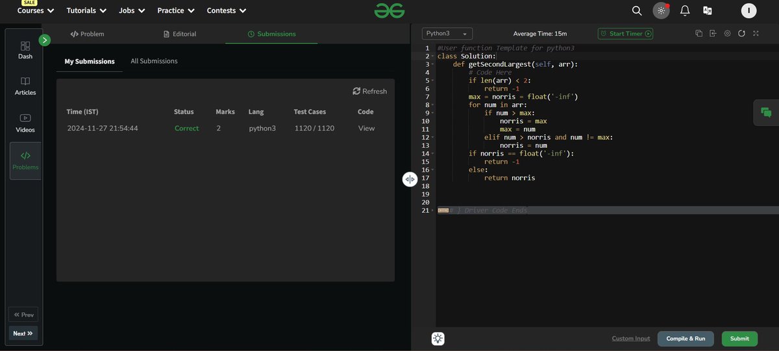This screenshot has height=351, width=779.
Task: Go to Prev problem
Action: click(x=23, y=315)
